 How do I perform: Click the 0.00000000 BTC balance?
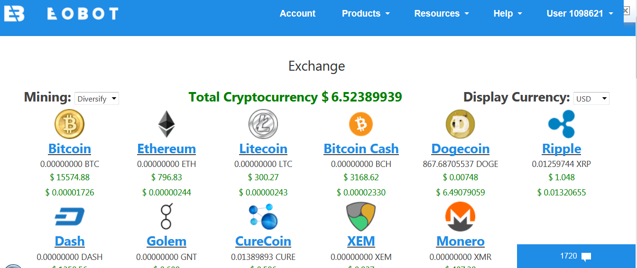coord(70,164)
